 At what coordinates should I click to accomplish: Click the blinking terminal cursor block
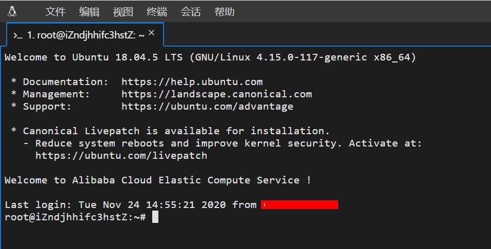tap(155, 217)
